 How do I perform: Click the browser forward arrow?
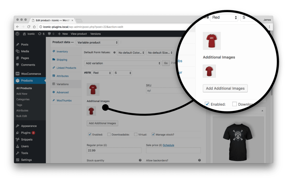[23, 27]
